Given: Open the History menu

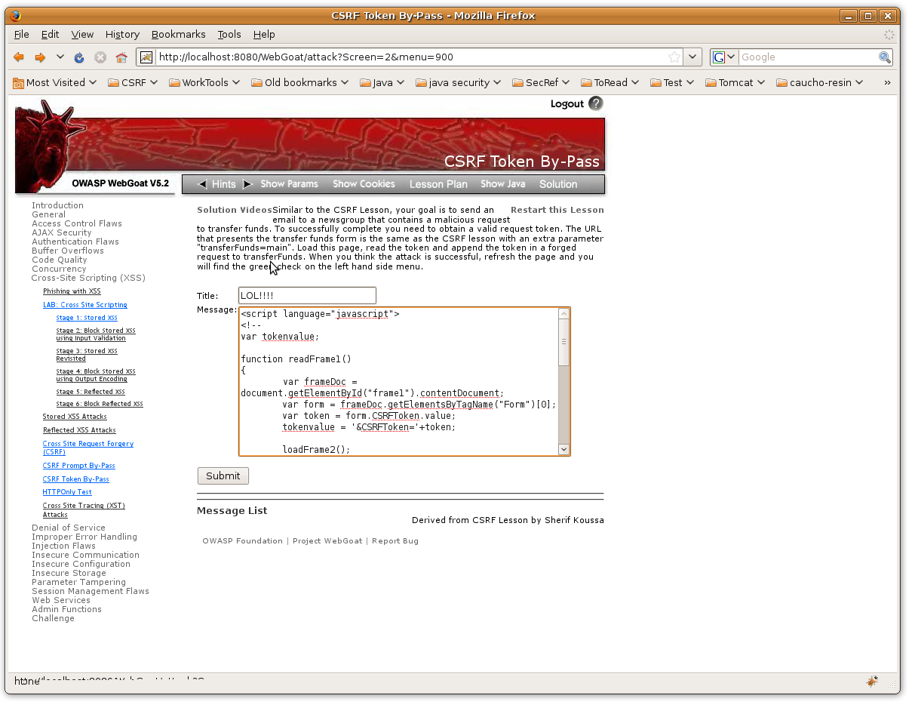Looking at the screenshot, I should click(x=122, y=35).
